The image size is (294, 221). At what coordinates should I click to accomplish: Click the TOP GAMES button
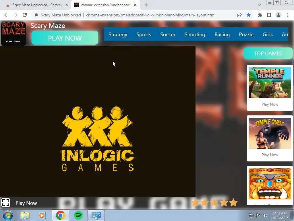point(268,53)
